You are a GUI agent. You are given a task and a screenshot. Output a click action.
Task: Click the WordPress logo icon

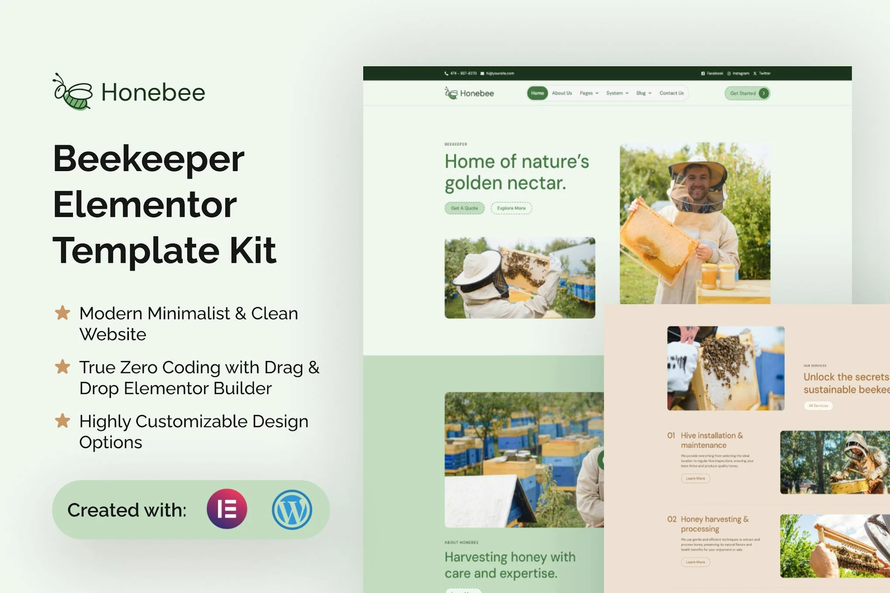[292, 509]
